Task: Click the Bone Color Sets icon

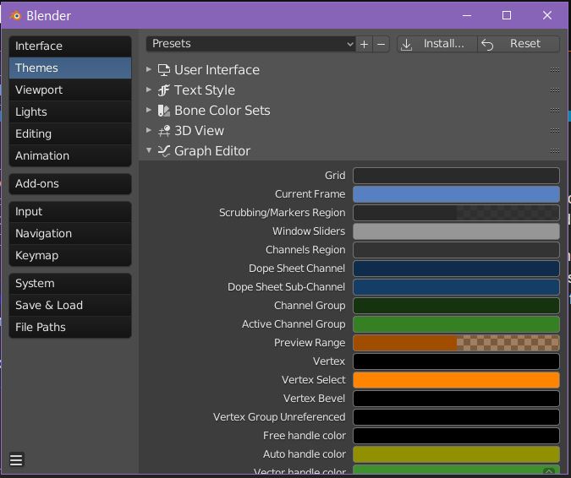Action: 164,111
